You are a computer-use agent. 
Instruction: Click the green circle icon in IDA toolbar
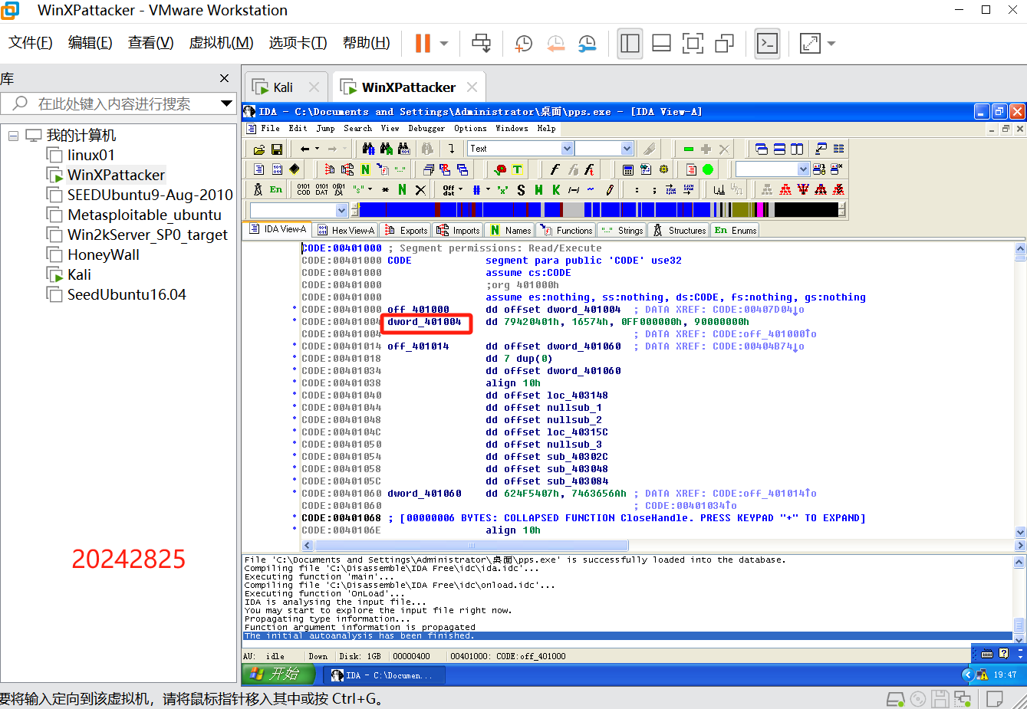click(x=708, y=169)
